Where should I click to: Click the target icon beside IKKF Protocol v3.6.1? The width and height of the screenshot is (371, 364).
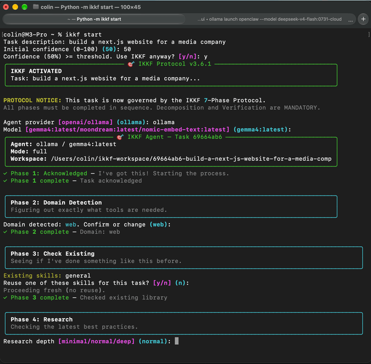[131, 64]
